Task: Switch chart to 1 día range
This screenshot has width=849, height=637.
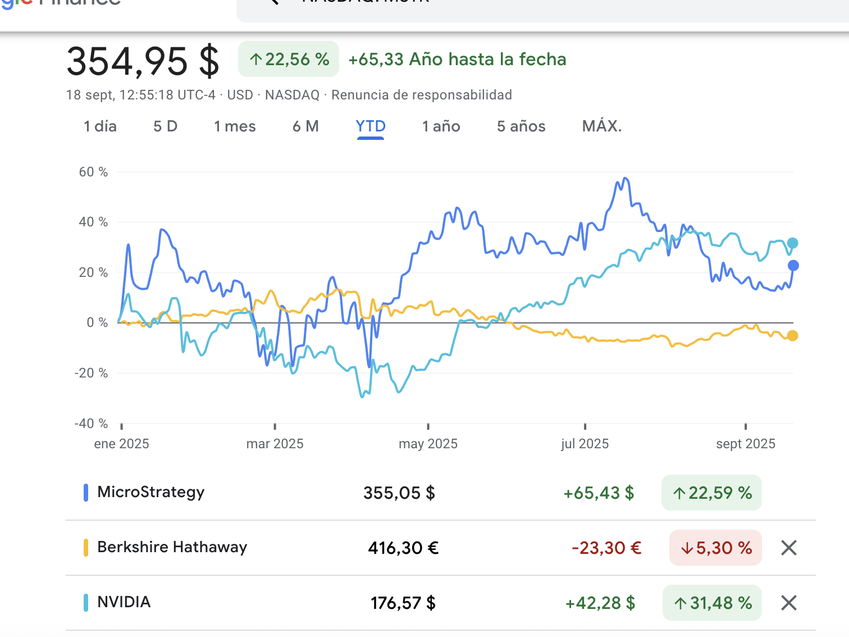Action: click(x=100, y=126)
